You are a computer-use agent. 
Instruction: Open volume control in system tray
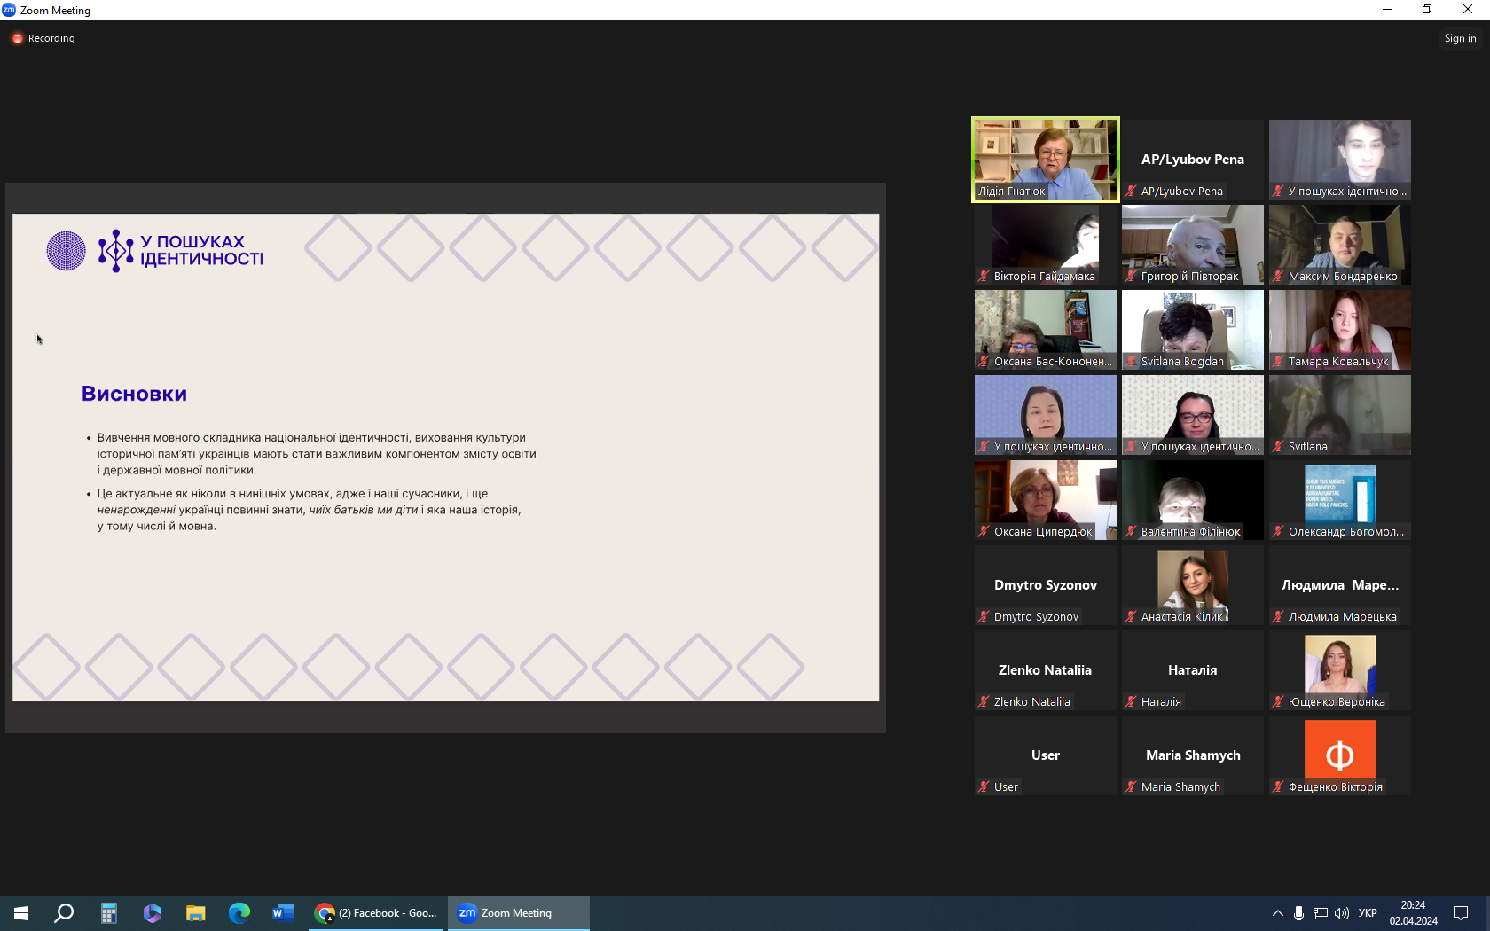tap(1341, 912)
